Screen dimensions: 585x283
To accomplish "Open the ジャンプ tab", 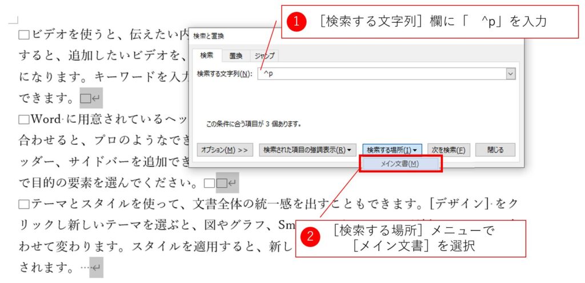I will click(x=264, y=56).
